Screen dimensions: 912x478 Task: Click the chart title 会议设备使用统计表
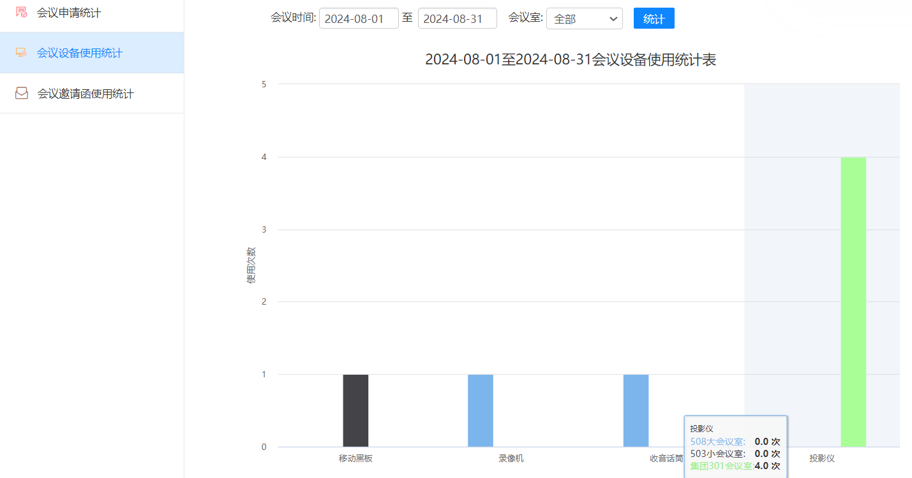(571, 60)
